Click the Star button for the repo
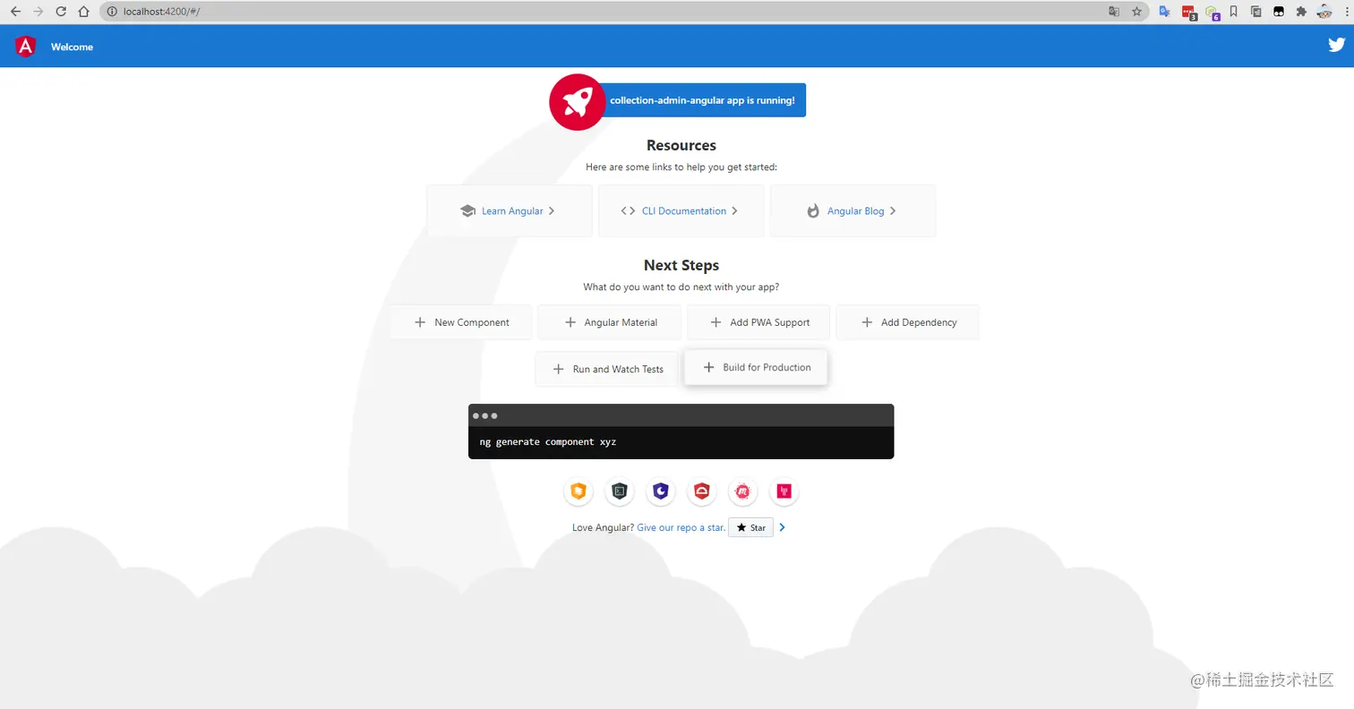This screenshot has height=709, width=1354. (x=750, y=528)
